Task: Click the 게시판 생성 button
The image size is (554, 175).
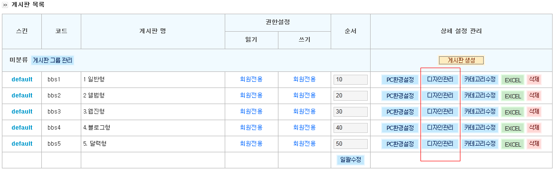Action: pos(461,61)
